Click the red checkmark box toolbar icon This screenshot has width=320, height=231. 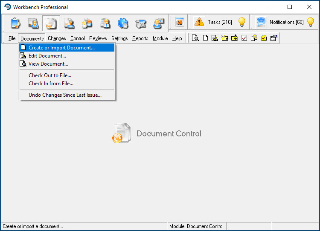click(x=244, y=38)
